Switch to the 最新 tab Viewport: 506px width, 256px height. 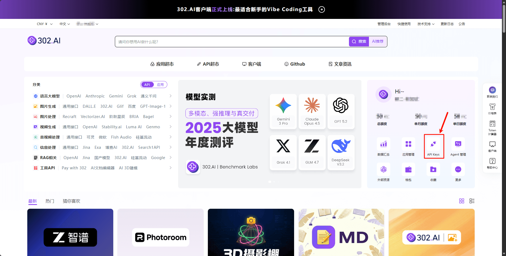point(33,201)
